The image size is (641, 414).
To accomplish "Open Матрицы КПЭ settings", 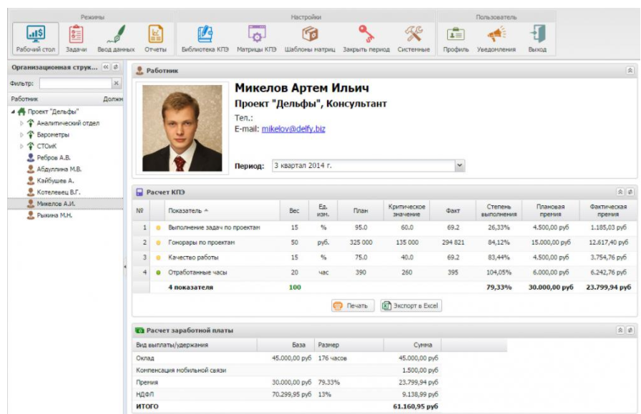I will coord(256,34).
